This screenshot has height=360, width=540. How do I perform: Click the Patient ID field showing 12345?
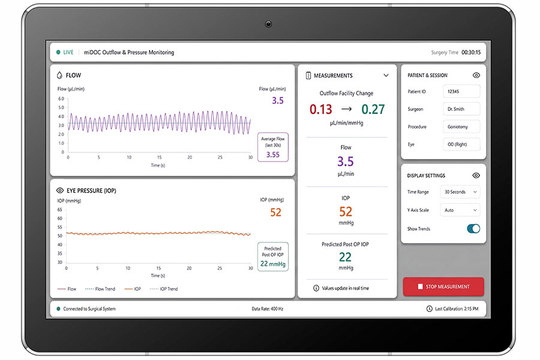pos(461,91)
